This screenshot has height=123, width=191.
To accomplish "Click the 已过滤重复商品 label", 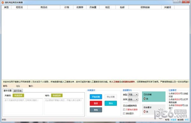I will click(x=130, y=106).
